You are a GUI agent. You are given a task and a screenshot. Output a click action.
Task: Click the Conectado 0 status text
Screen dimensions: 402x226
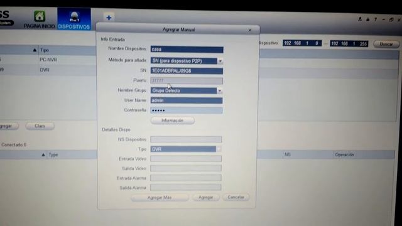pyautogui.click(x=14, y=145)
